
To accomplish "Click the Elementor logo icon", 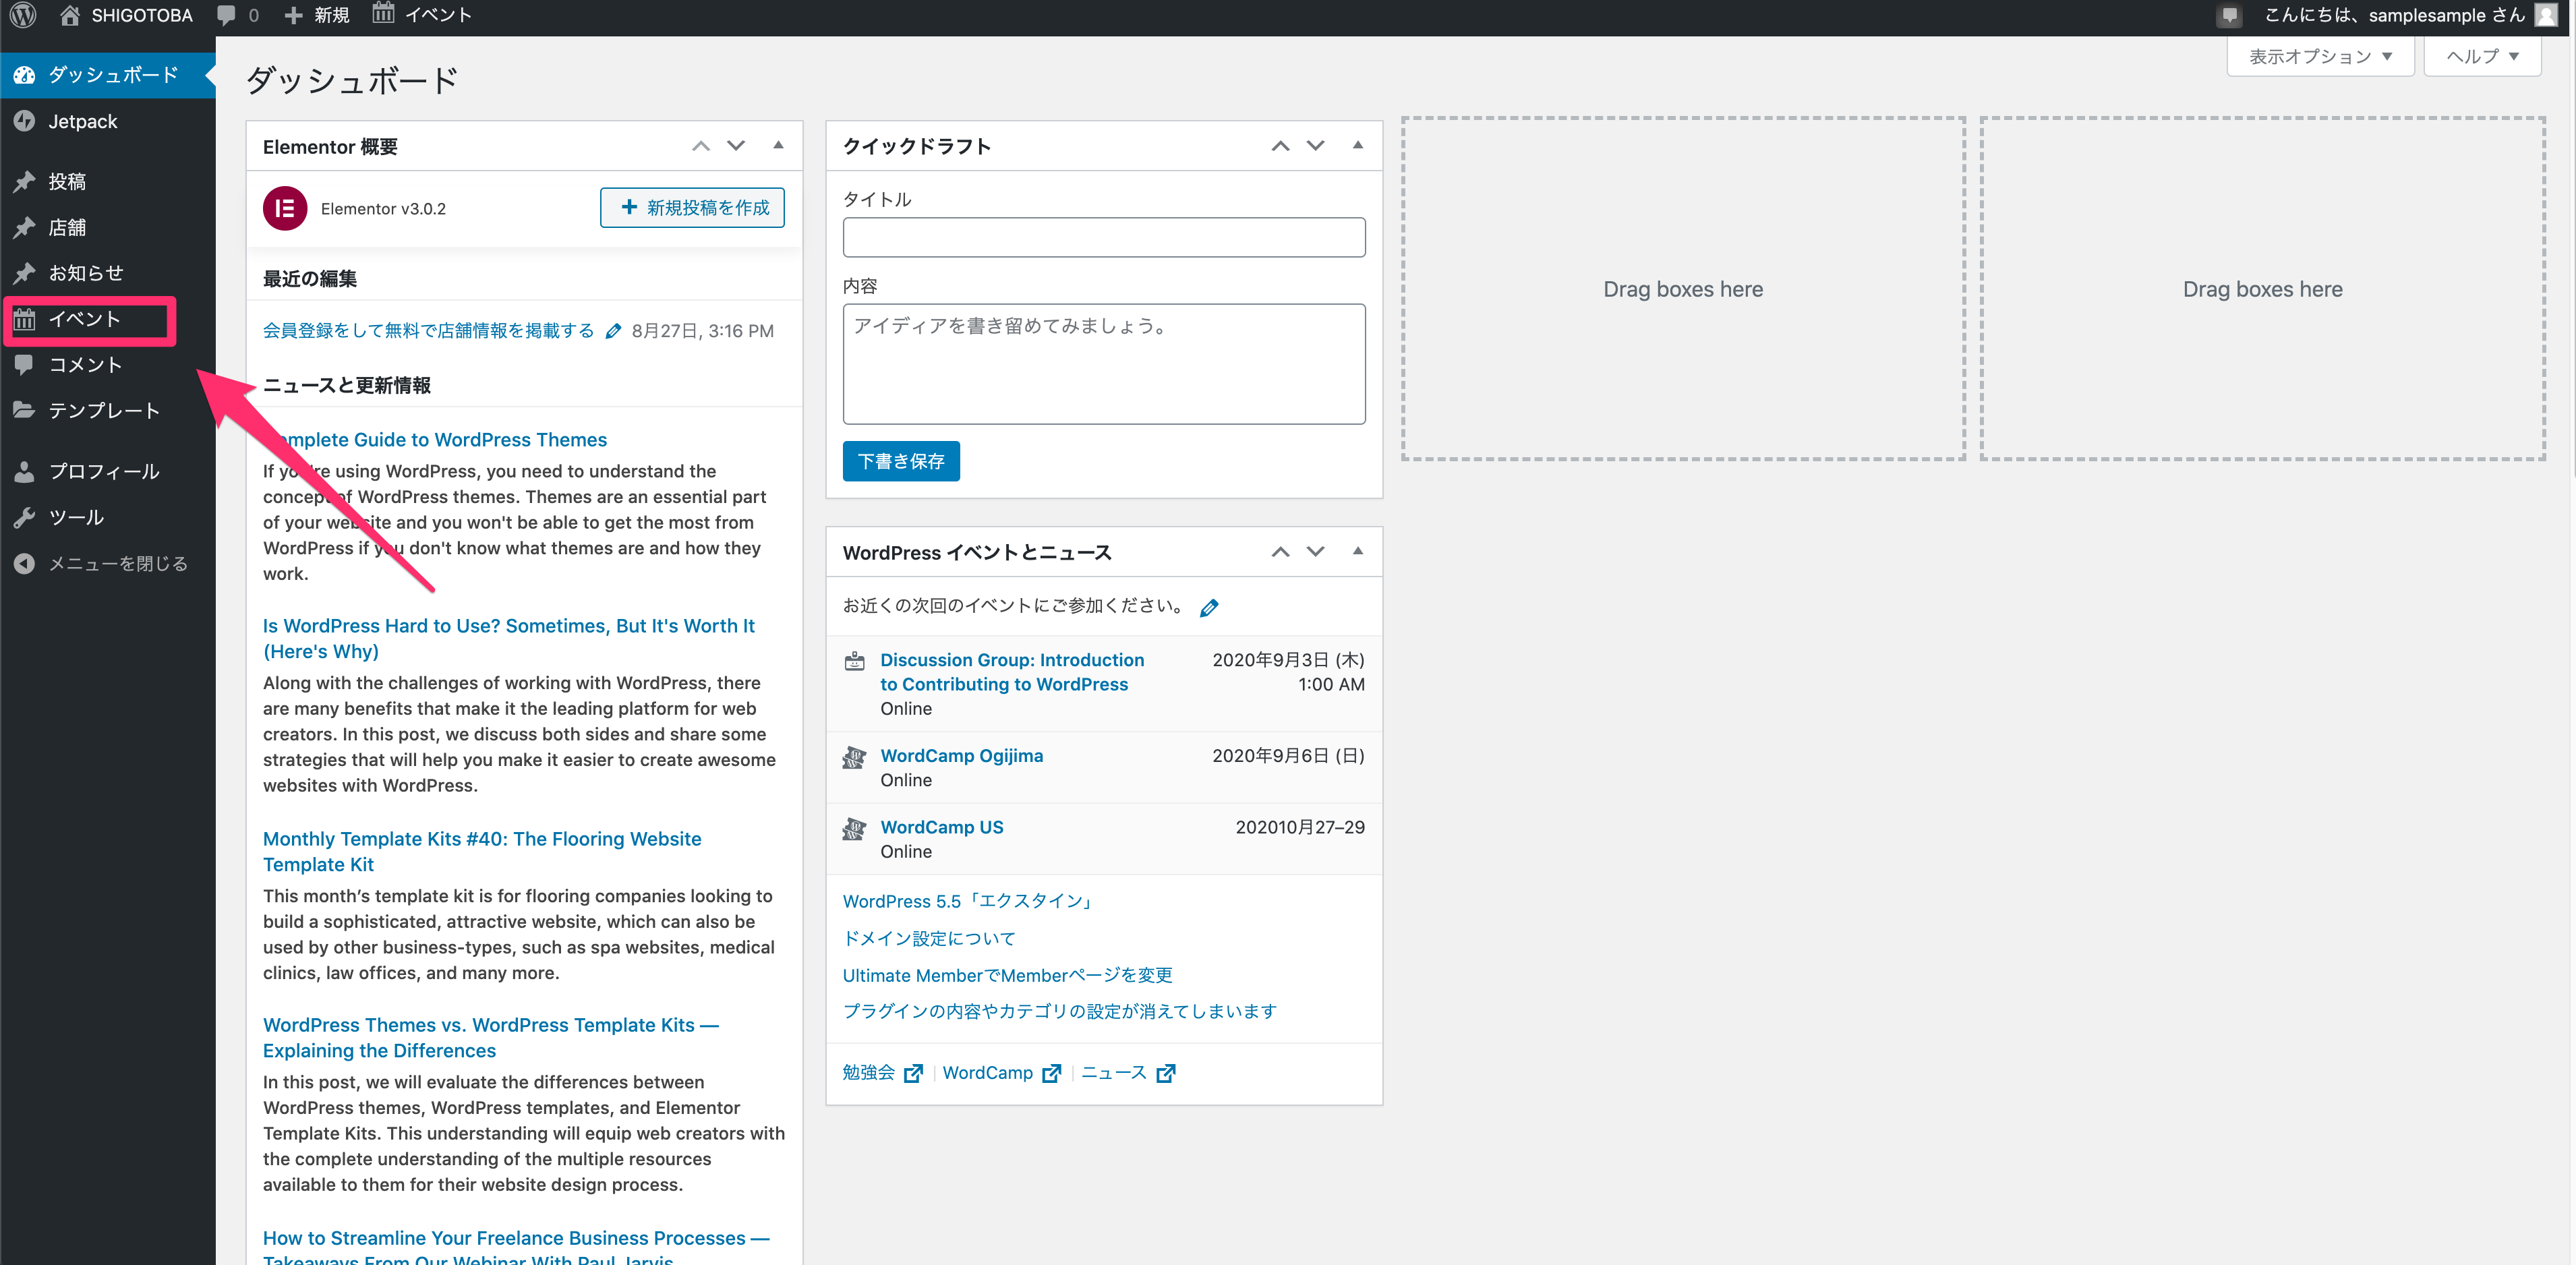I will 285,208.
